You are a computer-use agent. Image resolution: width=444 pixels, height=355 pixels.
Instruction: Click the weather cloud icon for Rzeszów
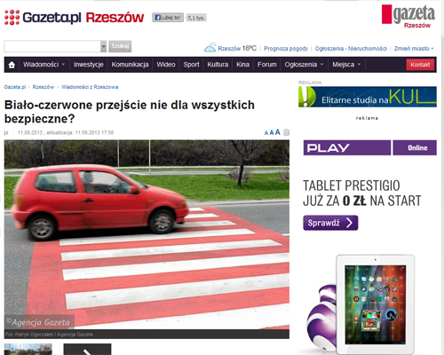(210, 48)
